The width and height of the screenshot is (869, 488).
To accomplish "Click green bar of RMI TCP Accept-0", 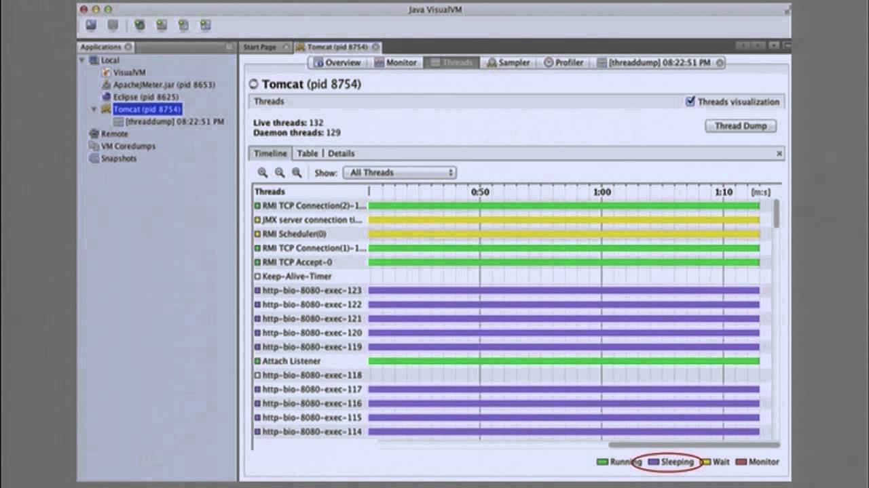I will [563, 262].
